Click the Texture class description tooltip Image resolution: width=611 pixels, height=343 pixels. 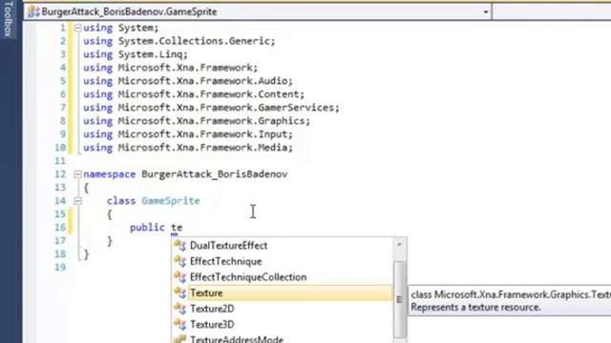(510, 301)
